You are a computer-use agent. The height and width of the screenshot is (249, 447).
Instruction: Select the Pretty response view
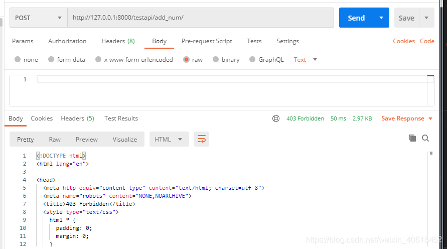[26, 139]
